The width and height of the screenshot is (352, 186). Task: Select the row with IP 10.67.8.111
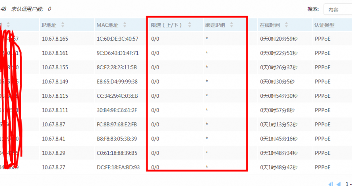click(x=55, y=110)
